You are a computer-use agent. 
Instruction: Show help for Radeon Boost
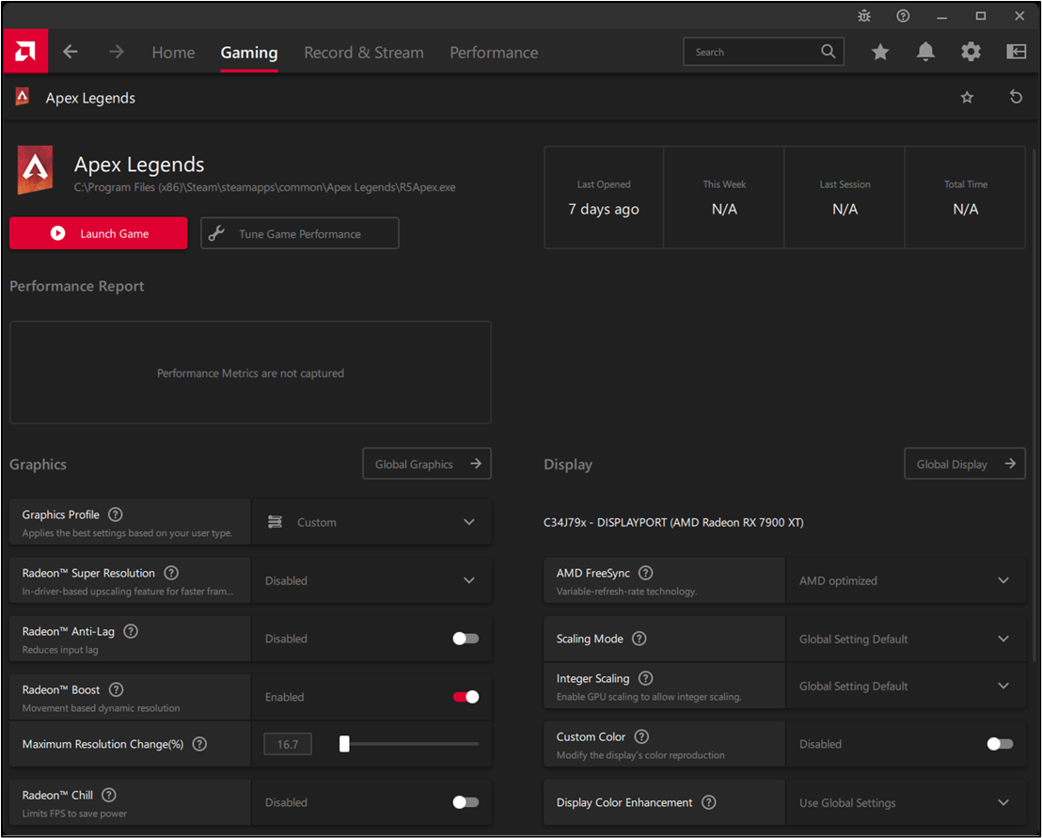click(117, 689)
